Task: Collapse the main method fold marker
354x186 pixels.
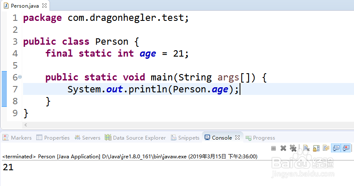Action: (20, 77)
